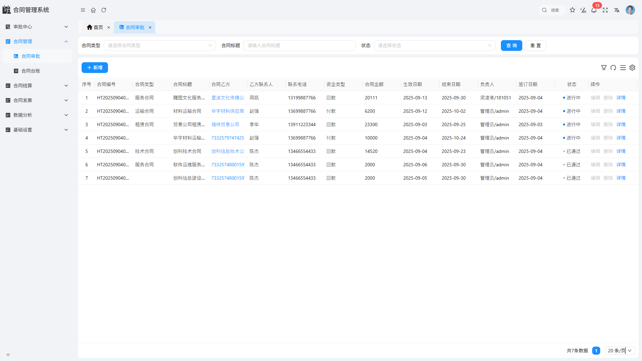This screenshot has height=361, width=642.
Task: Go home via the house icon
Action: (93, 10)
